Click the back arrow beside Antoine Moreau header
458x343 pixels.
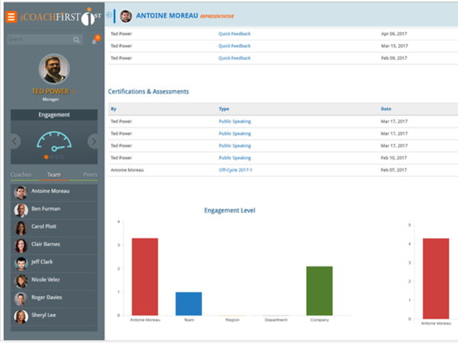pyautogui.click(x=109, y=15)
